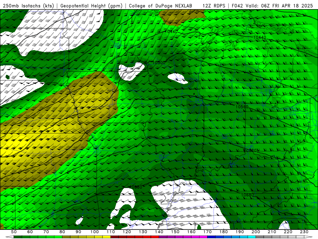
Task: Click the 190 kts legend value
Action: (240, 232)
